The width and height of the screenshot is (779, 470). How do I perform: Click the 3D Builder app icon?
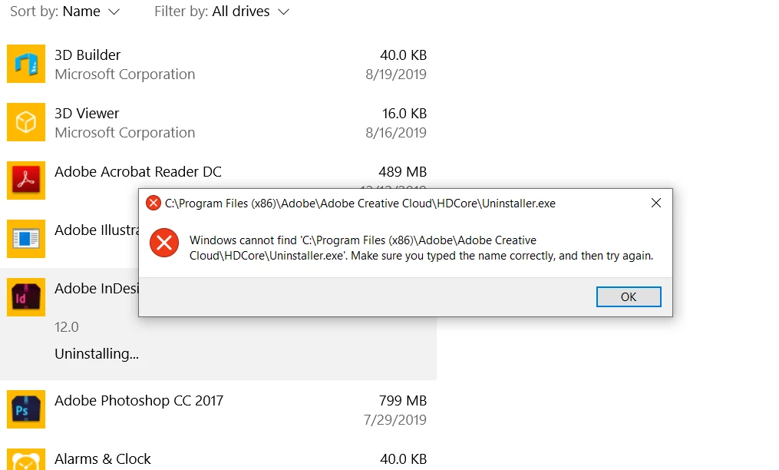(26, 64)
